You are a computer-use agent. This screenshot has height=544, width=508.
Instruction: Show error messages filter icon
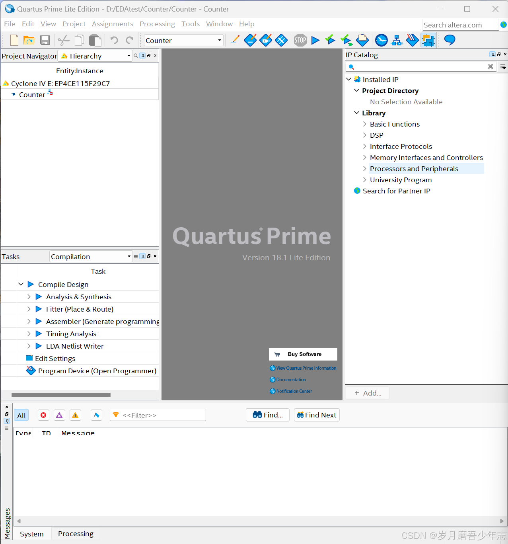[43, 415]
